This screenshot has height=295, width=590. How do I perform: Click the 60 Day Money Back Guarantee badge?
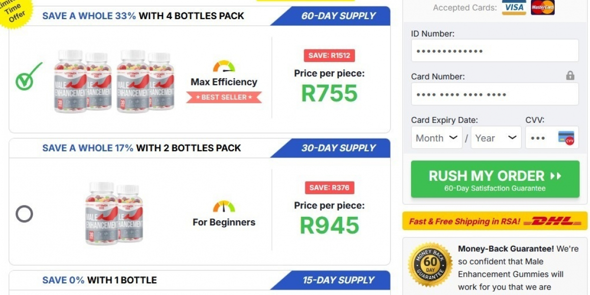[430, 265]
